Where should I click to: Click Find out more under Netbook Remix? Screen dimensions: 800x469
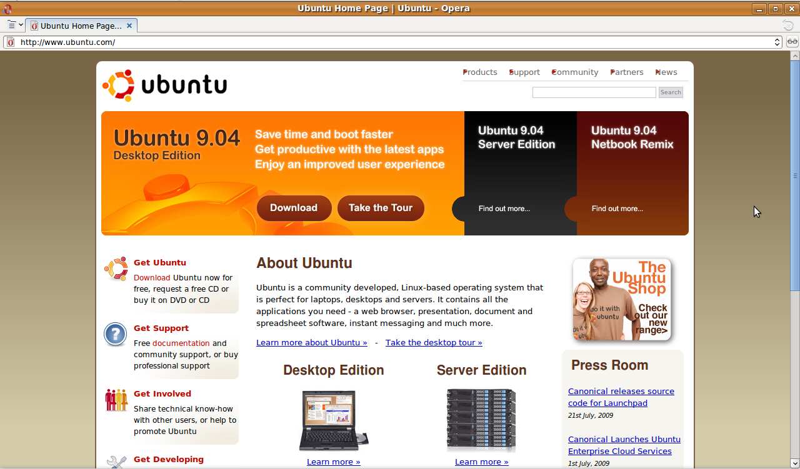click(x=617, y=209)
